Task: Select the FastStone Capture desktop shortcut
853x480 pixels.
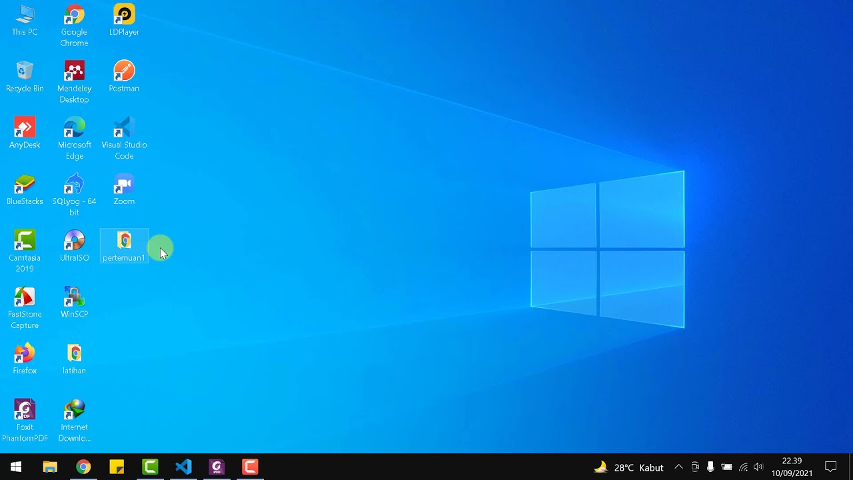Action: click(x=25, y=309)
